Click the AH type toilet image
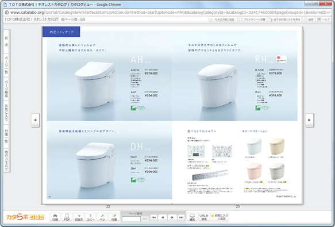Screen dimensions: 335x227 pos(95,84)
